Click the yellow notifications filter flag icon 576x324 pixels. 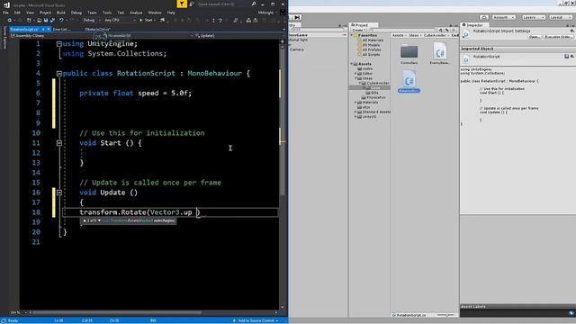tap(182, 4)
